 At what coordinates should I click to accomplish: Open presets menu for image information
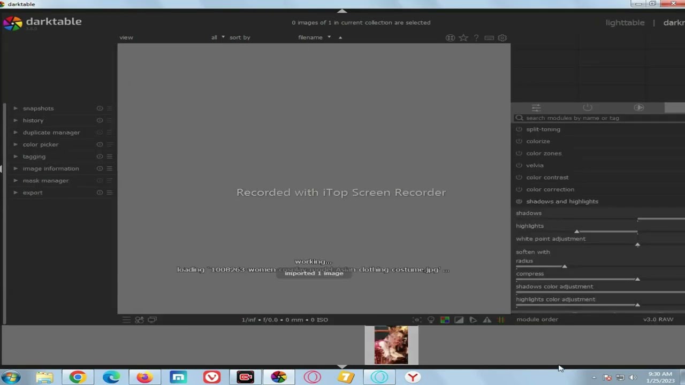[x=109, y=168]
